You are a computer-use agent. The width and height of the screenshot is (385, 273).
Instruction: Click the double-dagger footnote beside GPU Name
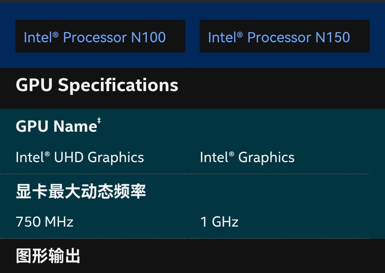tap(99, 120)
